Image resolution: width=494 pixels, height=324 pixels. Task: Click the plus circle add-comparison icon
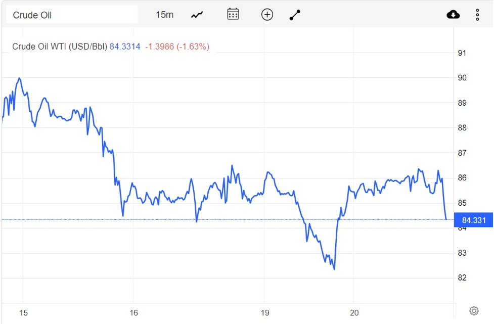tap(267, 15)
